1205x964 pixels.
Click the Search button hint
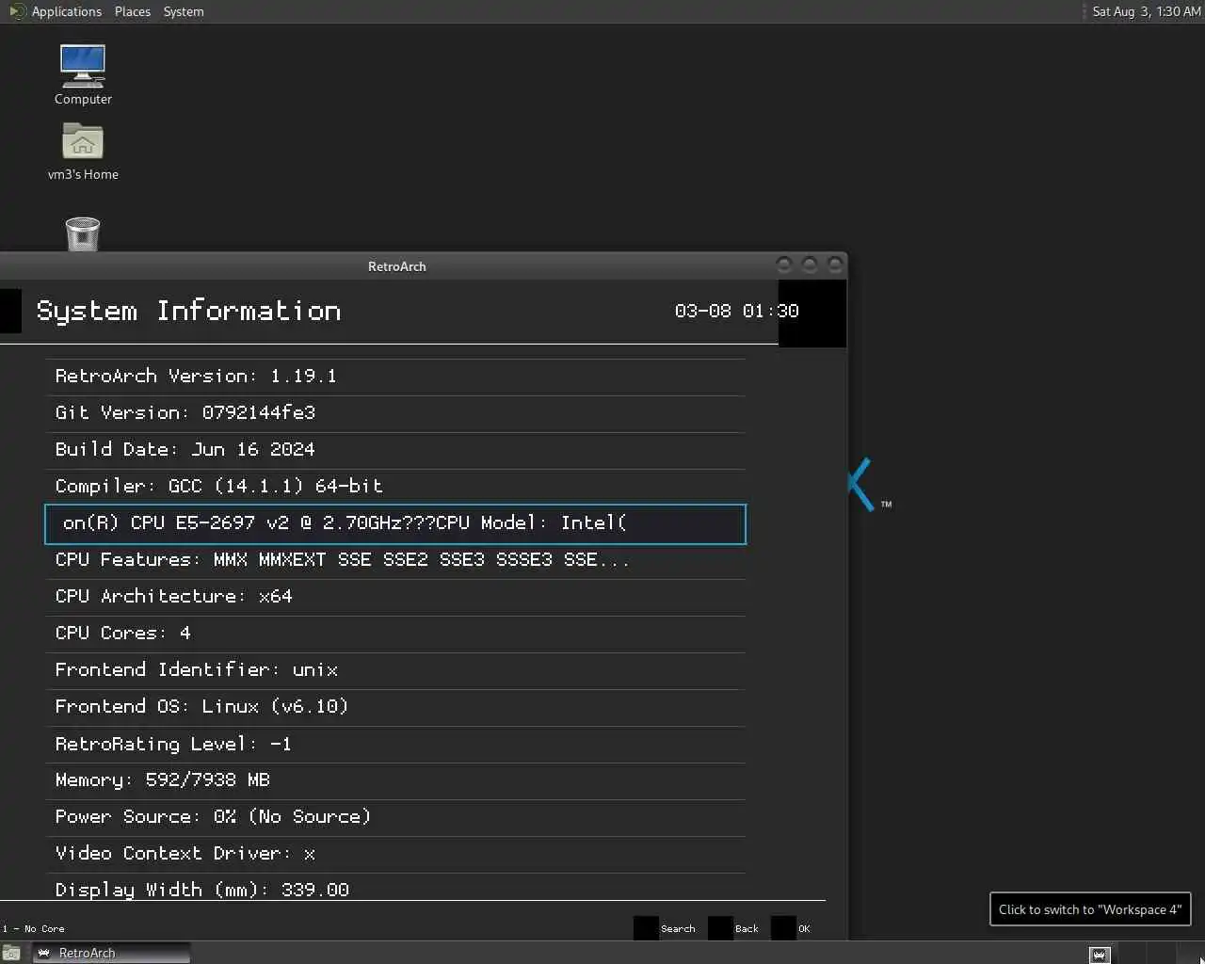665,928
